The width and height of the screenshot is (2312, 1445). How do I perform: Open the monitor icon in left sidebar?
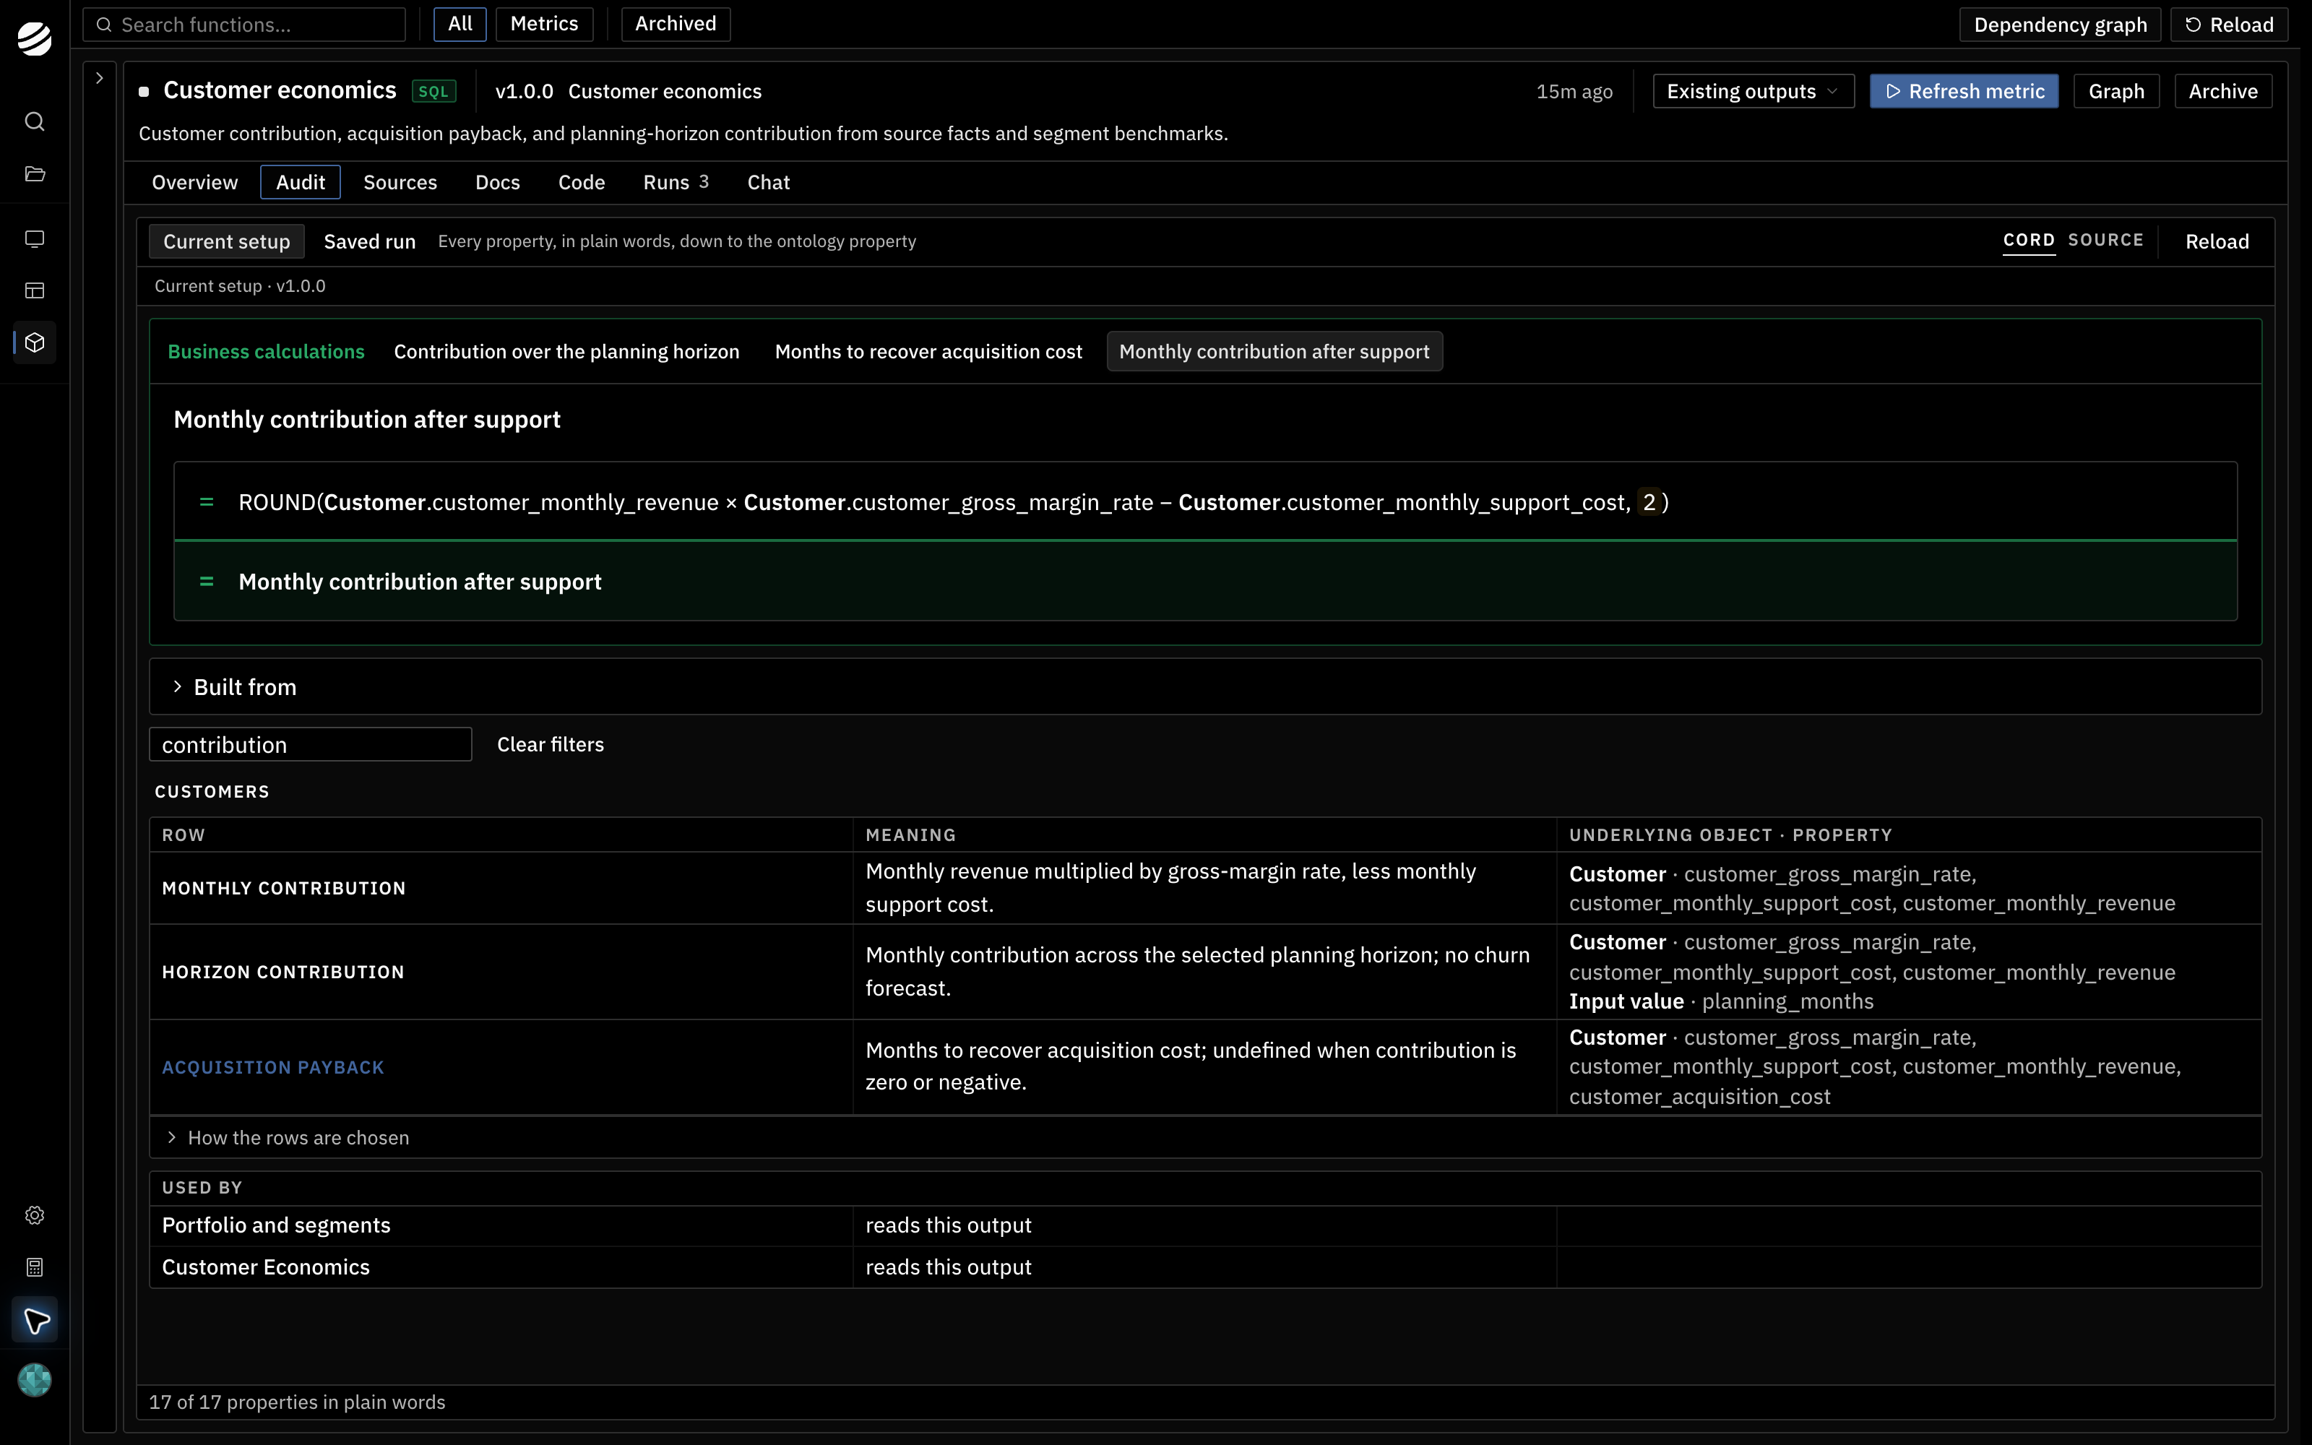pos(35,239)
